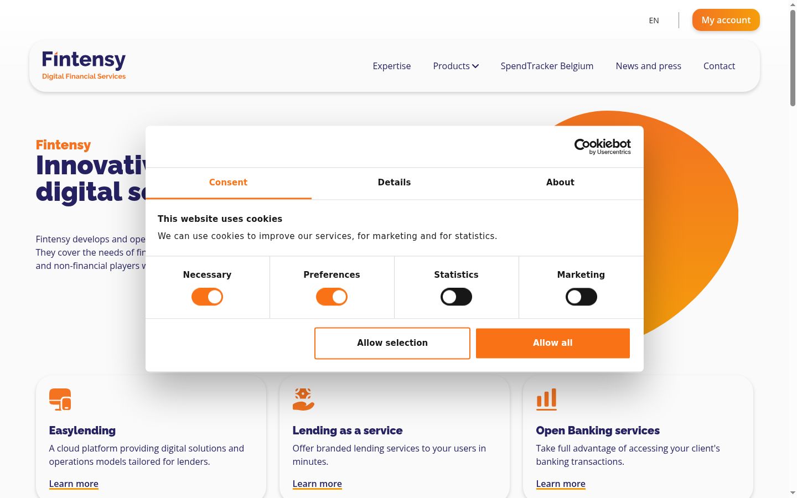Open the Contact page
This screenshot has width=797, height=498.
tap(719, 66)
